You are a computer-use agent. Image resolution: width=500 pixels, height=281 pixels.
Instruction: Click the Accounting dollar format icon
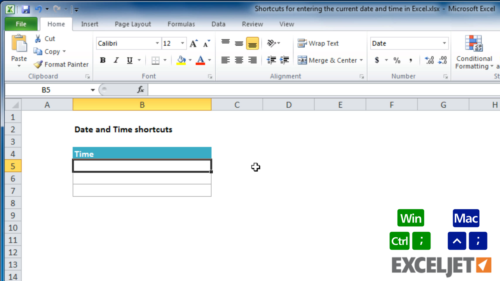pos(377,60)
